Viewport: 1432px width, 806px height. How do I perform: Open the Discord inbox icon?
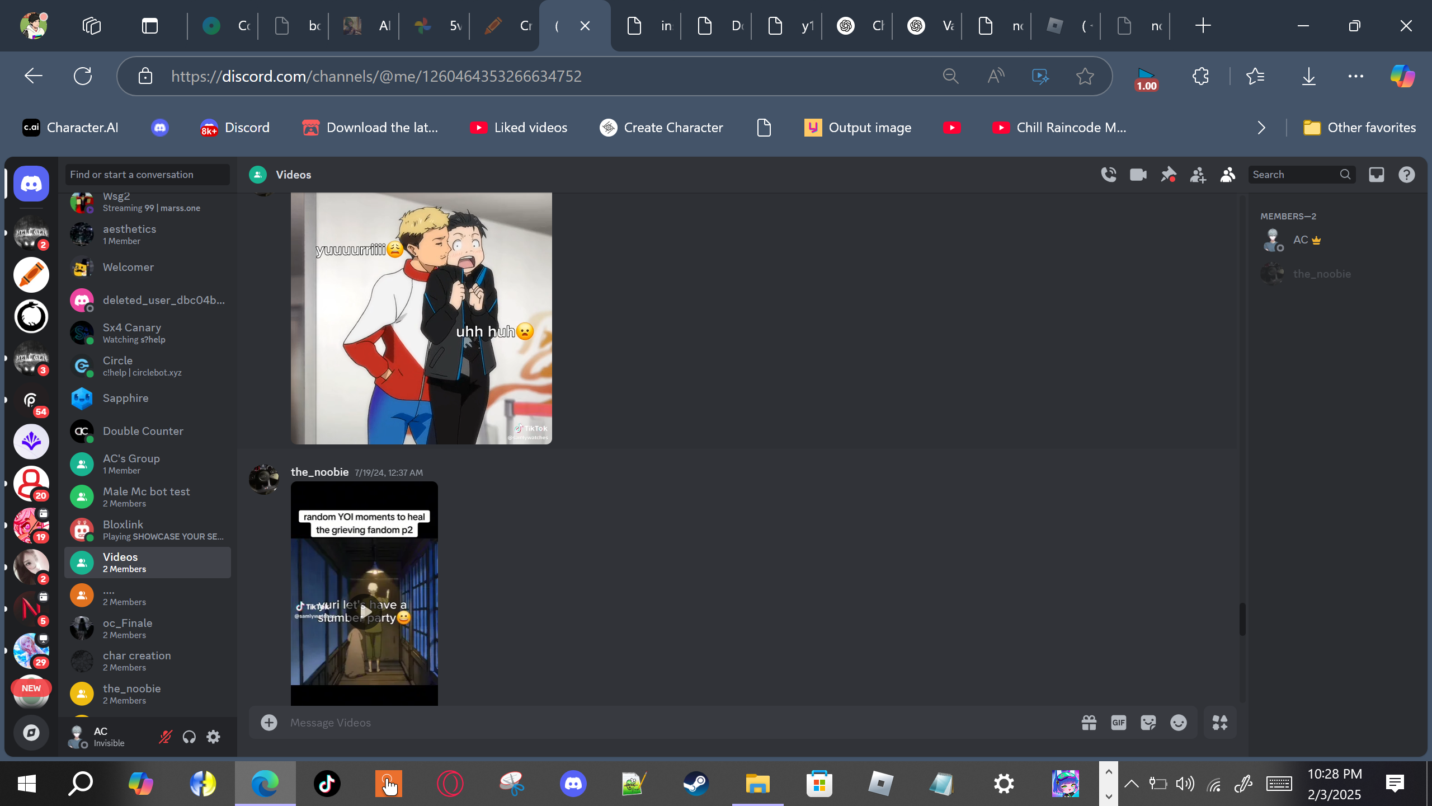[1377, 175]
